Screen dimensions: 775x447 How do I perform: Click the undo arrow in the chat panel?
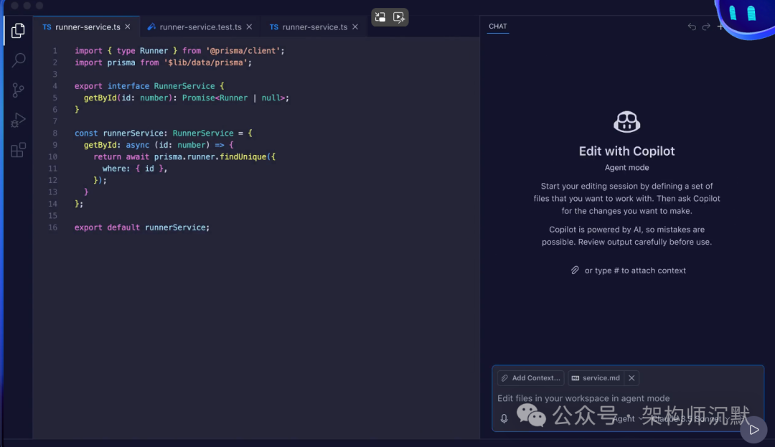click(x=691, y=26)
